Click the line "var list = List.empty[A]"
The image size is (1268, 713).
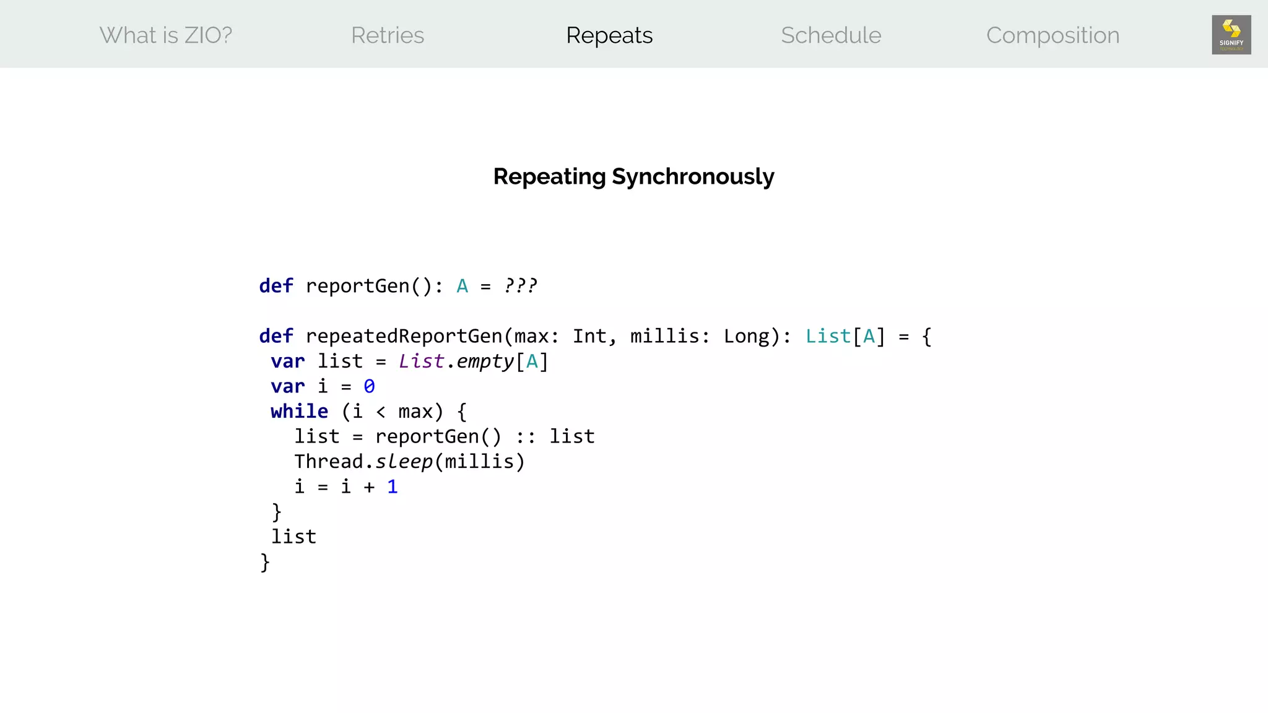pyautogui.click(x=409, y=361)
